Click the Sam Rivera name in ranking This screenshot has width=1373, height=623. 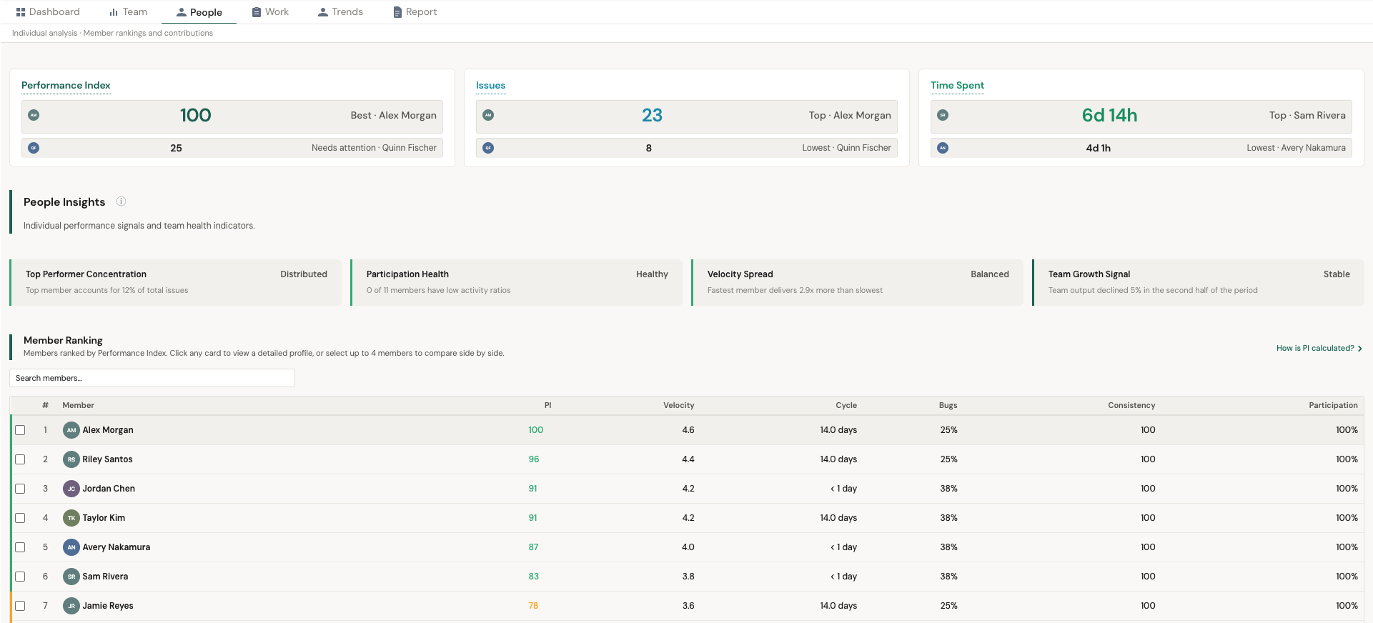(105, 577)
